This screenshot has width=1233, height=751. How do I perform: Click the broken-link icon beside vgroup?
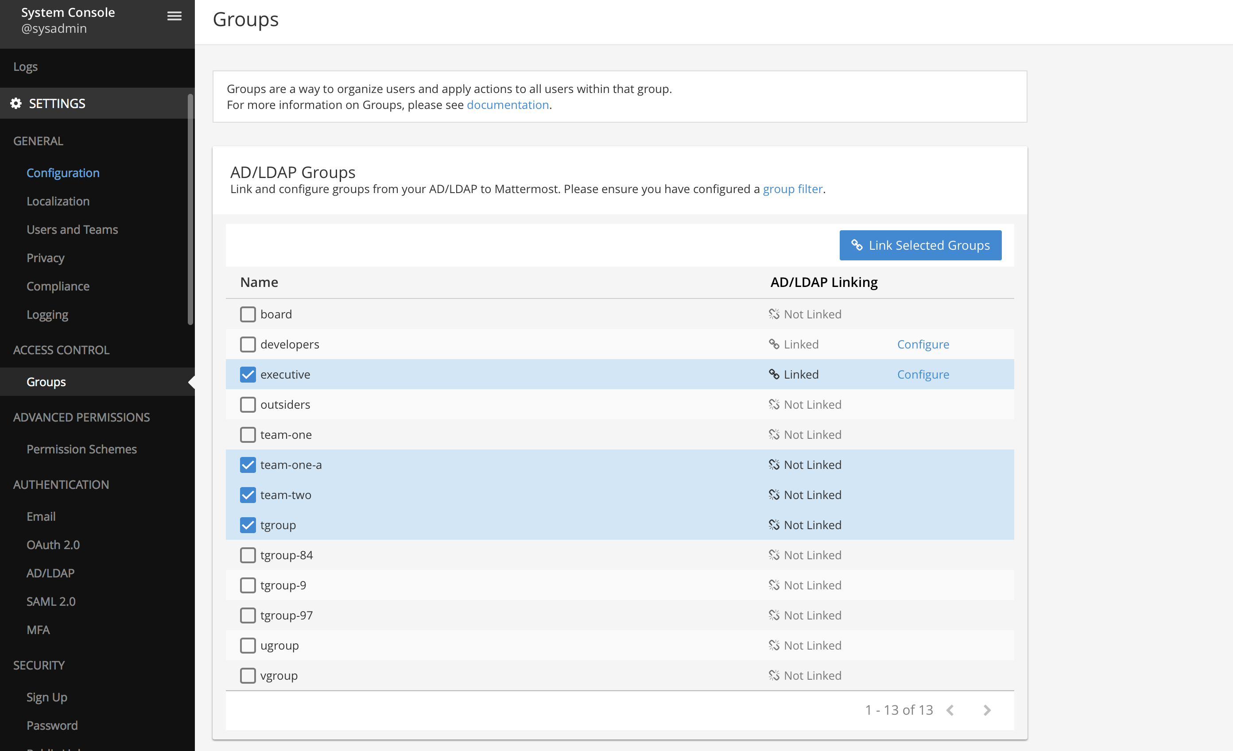pos(774,675)
